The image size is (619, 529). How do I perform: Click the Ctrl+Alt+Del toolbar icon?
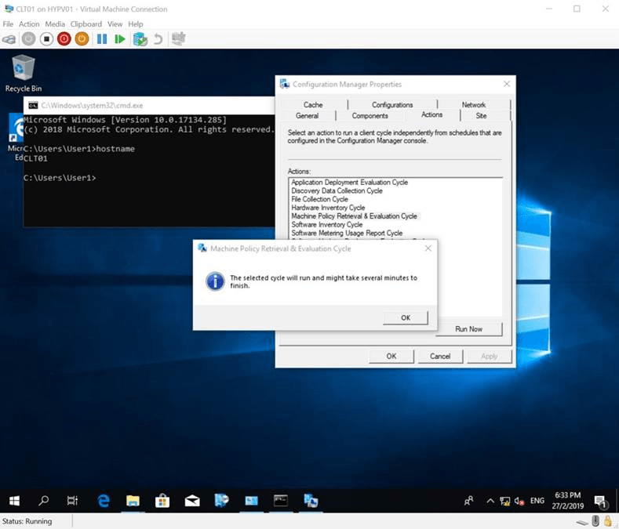[x=9, y=38]
